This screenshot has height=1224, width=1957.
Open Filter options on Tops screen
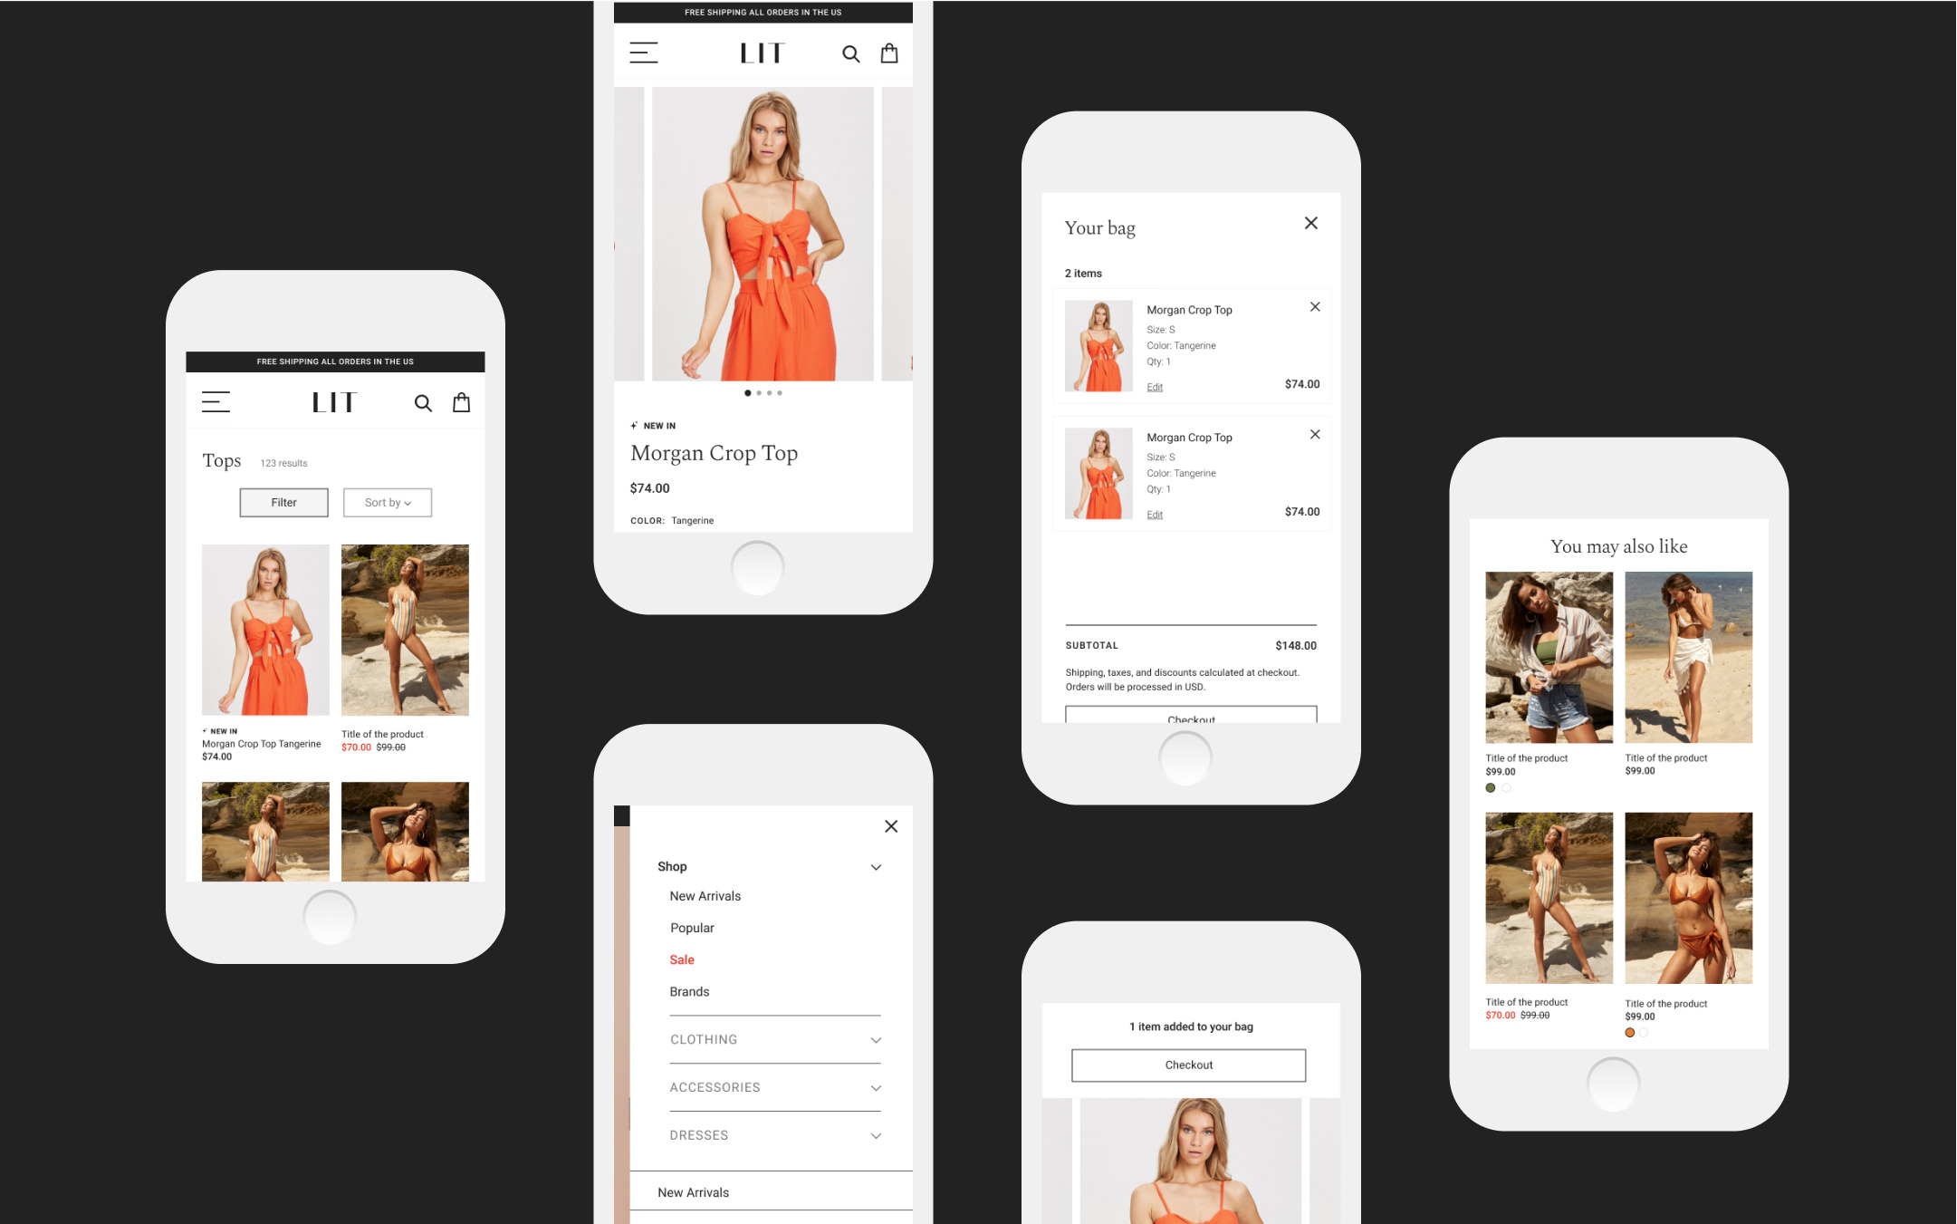coord(283,502)
